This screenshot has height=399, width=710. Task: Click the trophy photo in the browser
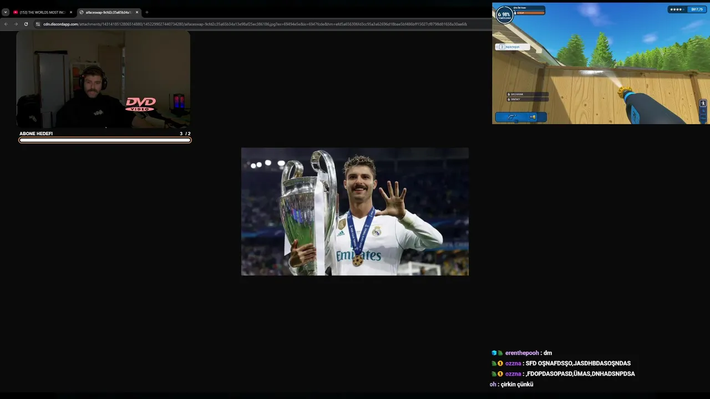pyautogui.click(x=355, y=211)
